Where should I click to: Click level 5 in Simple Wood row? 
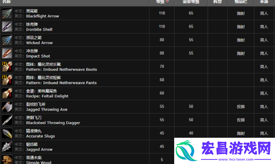coord(162,160)
